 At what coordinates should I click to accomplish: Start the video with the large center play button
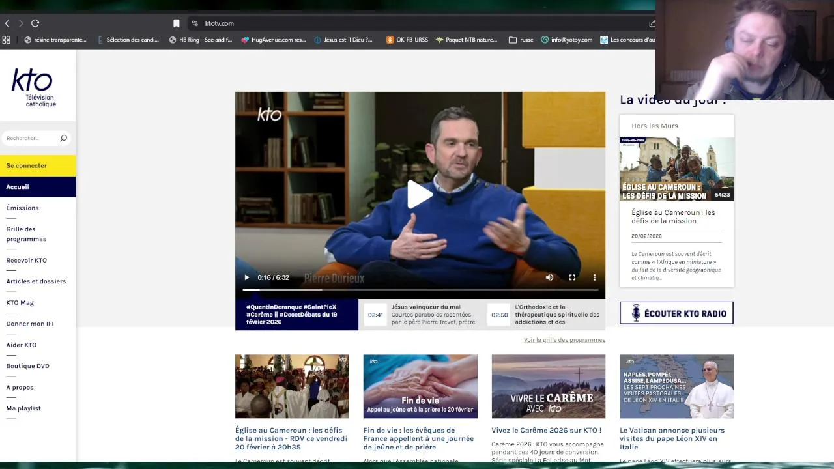[x=420, y=194]
